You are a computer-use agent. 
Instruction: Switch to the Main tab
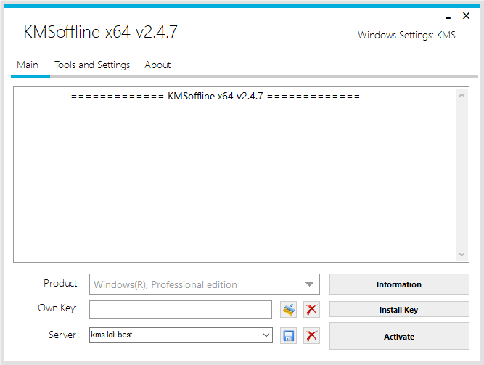pyautogui.click(x=28, y=65)
